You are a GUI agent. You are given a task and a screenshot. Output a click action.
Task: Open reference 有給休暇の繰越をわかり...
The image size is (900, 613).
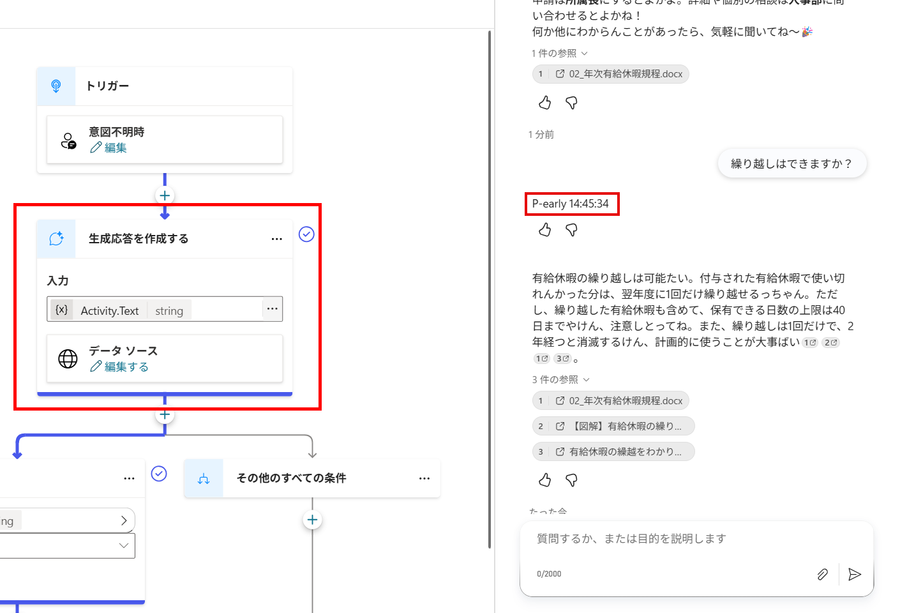tap(613, 451)
